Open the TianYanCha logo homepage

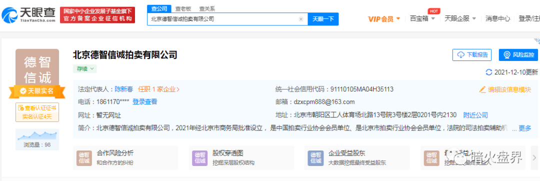[28, 15]
